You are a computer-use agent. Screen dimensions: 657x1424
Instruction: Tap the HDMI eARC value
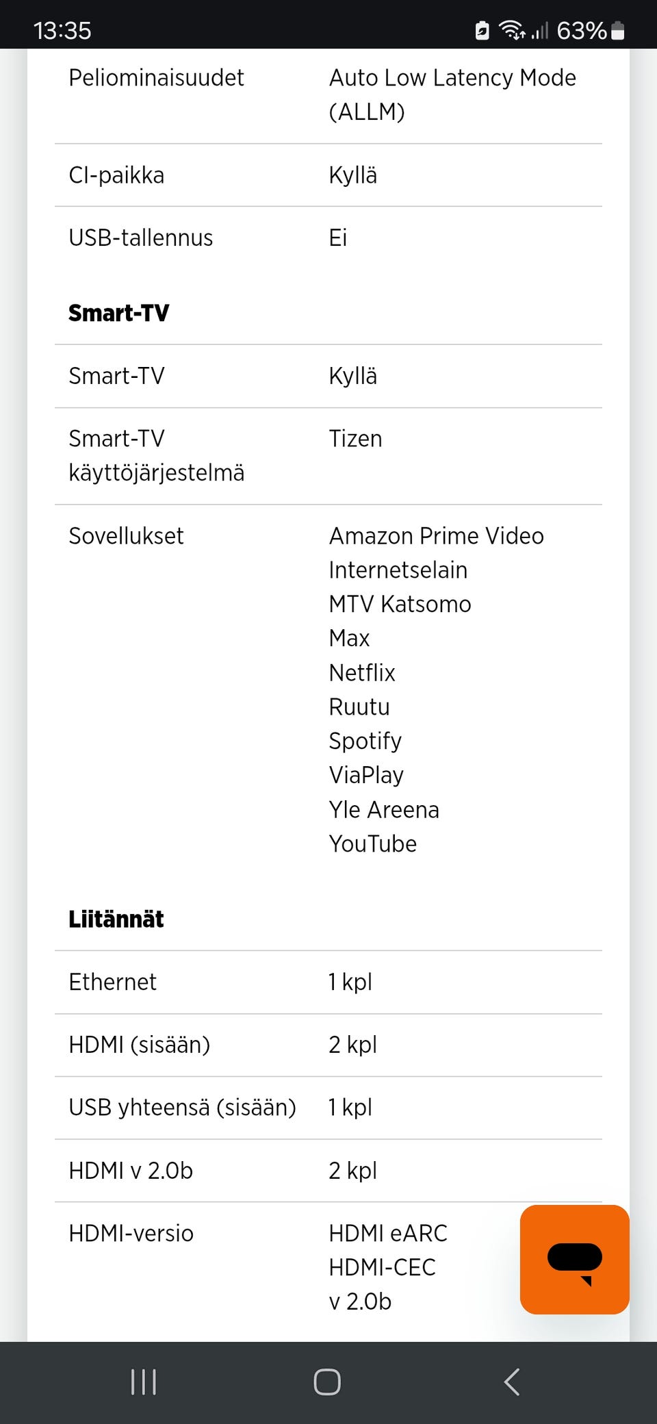tap(388, 1233)
